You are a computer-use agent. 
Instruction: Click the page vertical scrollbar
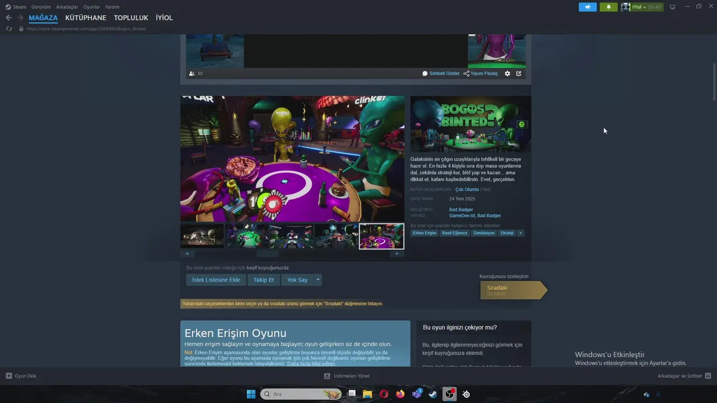click(714, 82)
